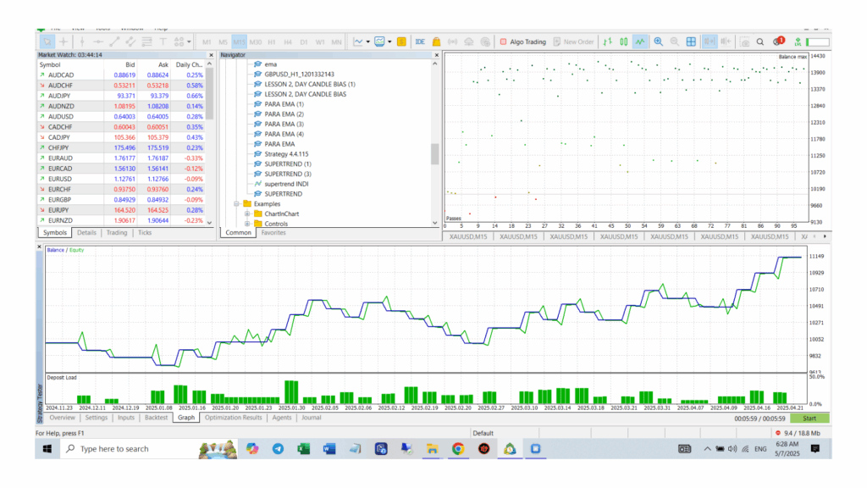Select the equidistant channel tool
This screenshot has width=867, height=488.
tap(130, 42)
